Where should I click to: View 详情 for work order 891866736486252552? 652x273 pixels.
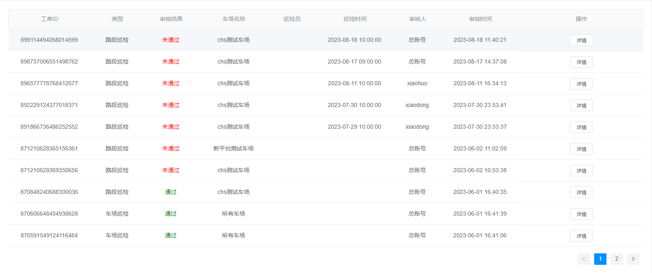581,127
